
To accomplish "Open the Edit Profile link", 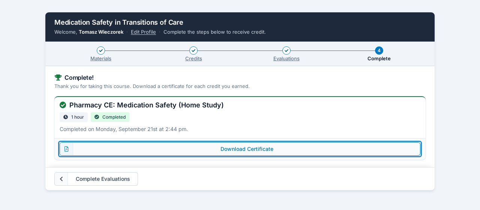I will coord(143,32).
